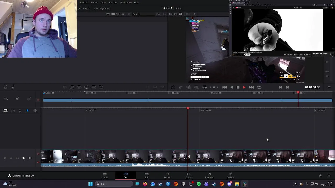Toggle the lock icon on track V1
The height and width of the screenshot is (188, 335).
(x=11, y=158)
